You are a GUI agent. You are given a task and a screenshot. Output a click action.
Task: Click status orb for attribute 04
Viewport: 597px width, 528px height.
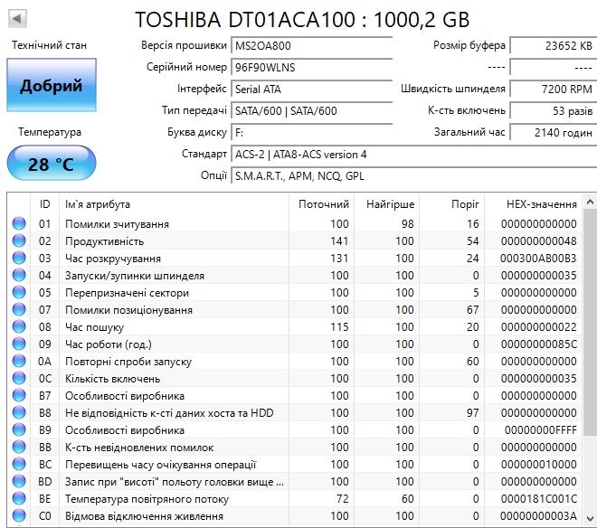click(x=19, y=275)
